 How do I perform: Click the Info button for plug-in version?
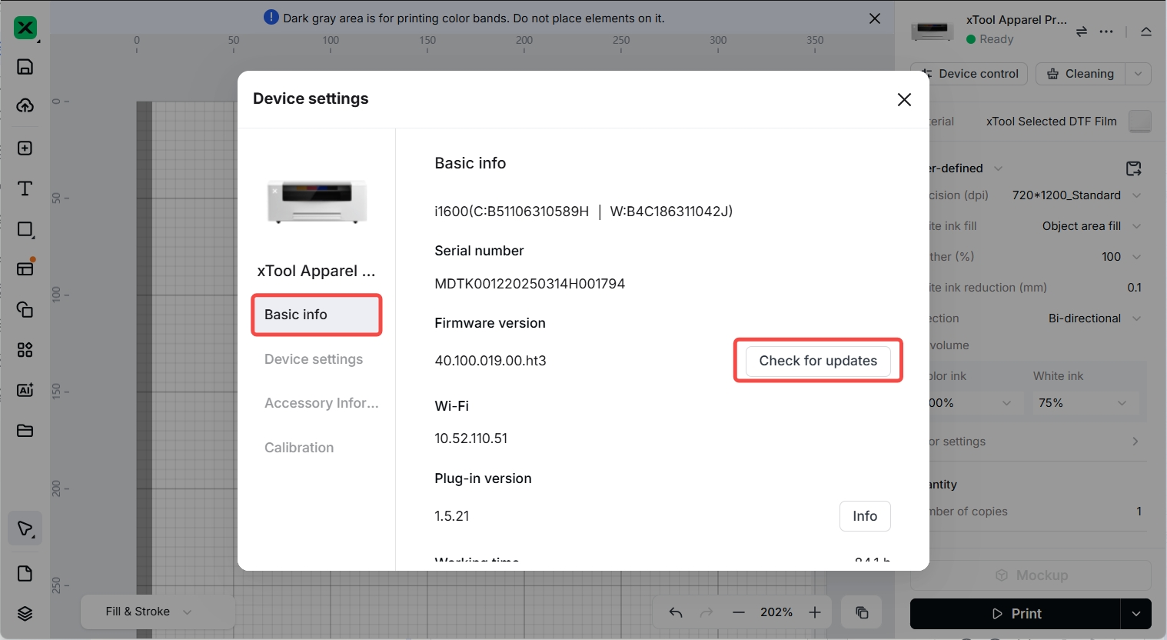pos(865,516)
